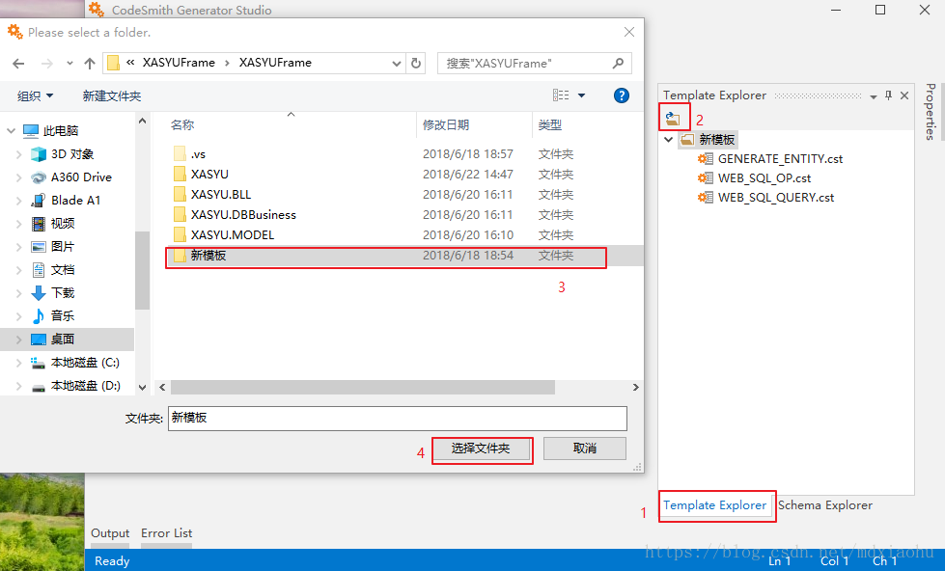This screenshot has width=945, height=571.
Task: Change the view layout icon
Action: [x=561, y=95]
